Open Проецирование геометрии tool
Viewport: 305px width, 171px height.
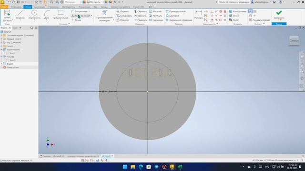104,16
